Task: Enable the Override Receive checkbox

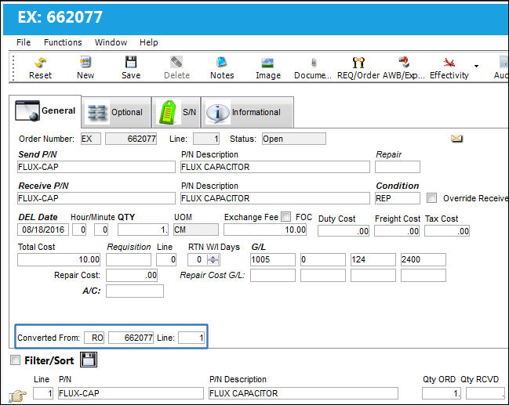Action: tap(431, 197)
